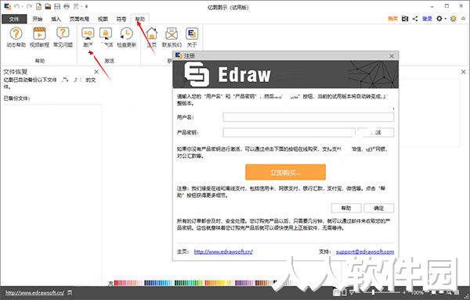Click the 确定 OK button in dialog
Image resolution: width=470 pixels, height=300 pixels.
point(378,208)
